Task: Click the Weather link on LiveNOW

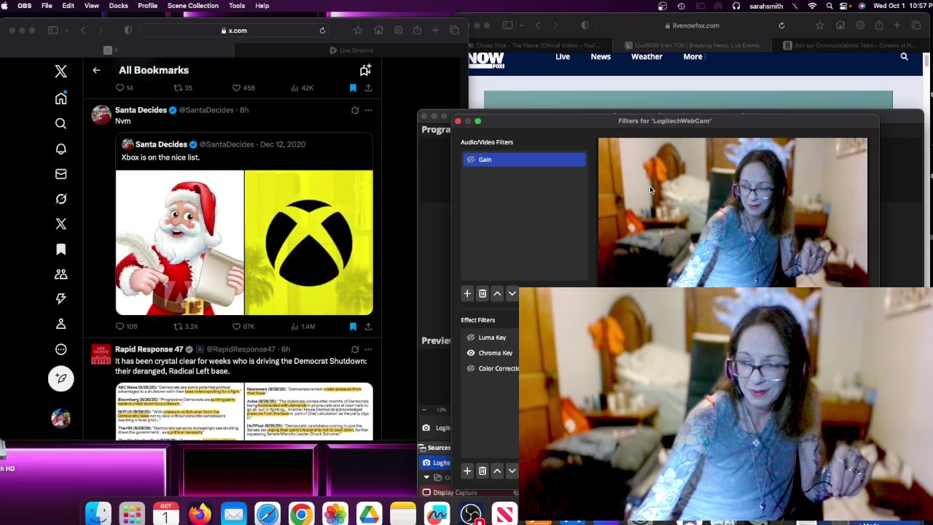Action: (x=647, y=57)
